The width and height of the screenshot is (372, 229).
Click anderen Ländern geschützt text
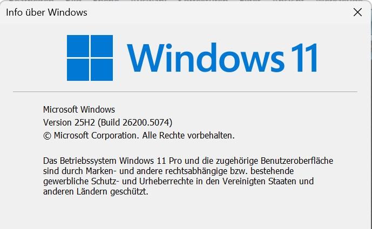(x=96, y=192)
